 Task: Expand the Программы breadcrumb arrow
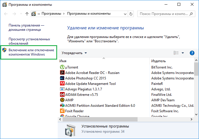[x=64, y=14]
